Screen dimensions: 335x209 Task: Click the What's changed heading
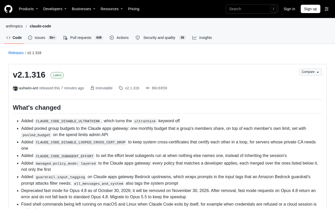coord(37,108)
